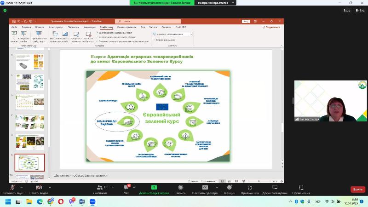Click Reading view icon in status bar

pyautogui.click(x=236, y=181)
